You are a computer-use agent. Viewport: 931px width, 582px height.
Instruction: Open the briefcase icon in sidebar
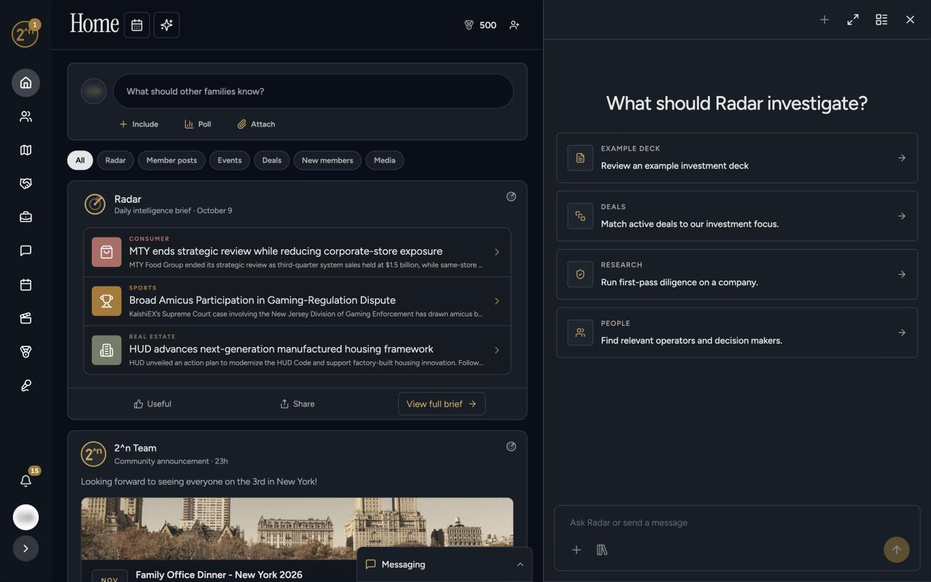tap(26, 217)
